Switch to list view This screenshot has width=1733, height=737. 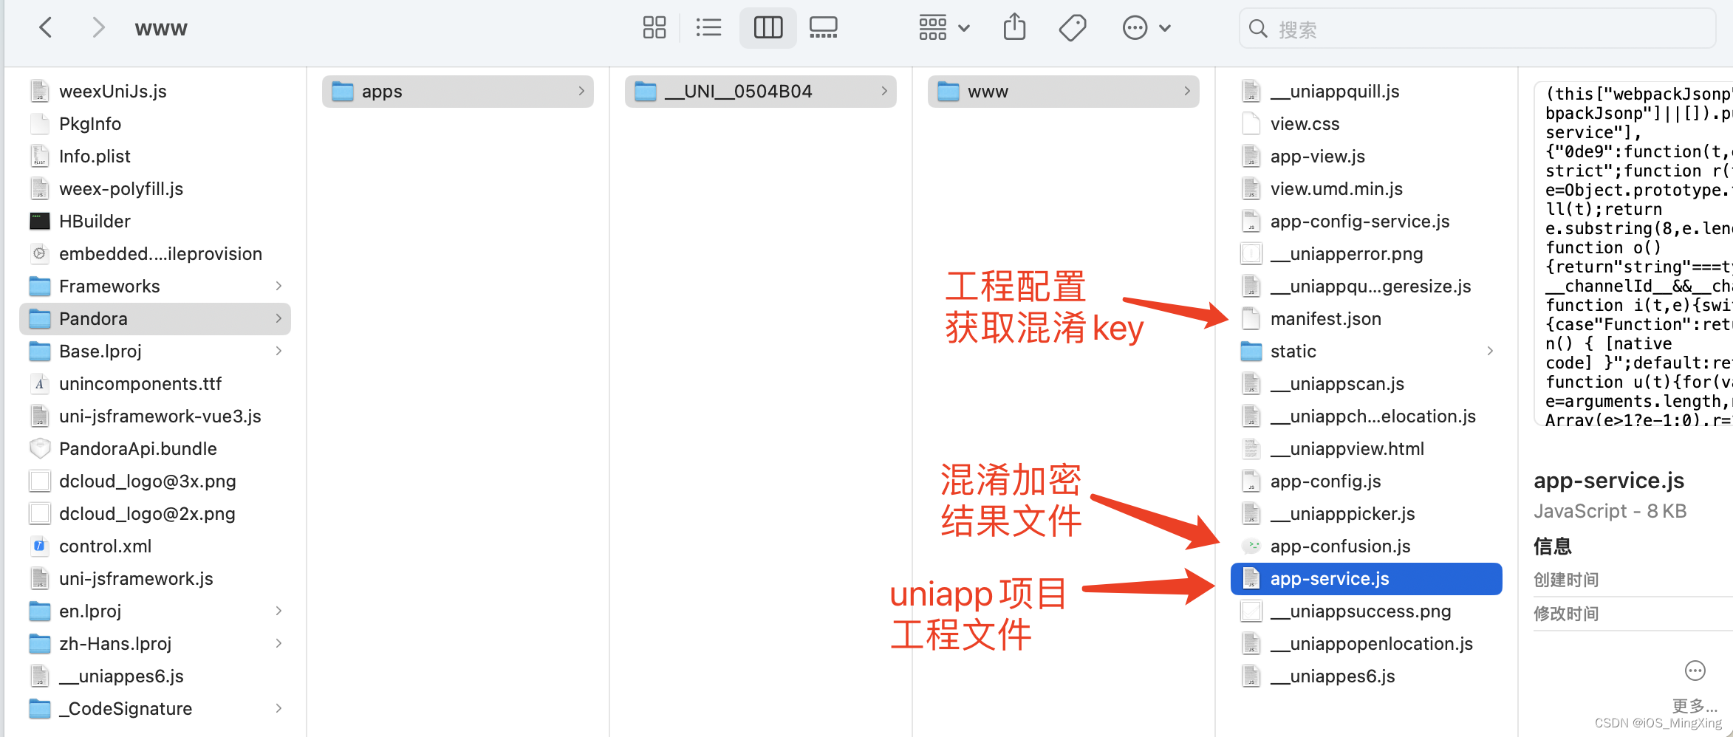point(708,28)
